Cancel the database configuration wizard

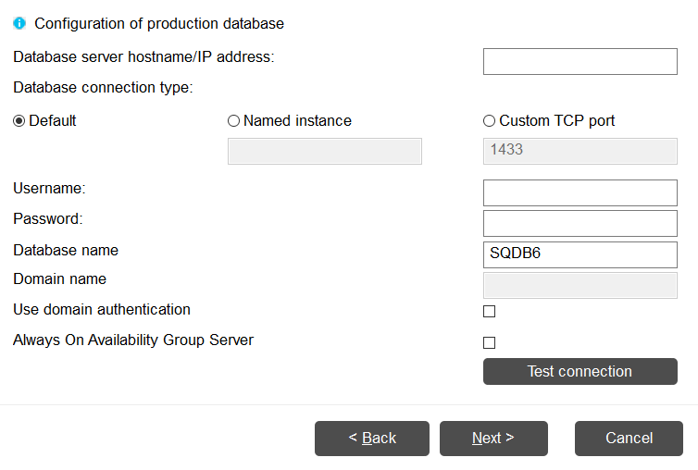[629, 439]
